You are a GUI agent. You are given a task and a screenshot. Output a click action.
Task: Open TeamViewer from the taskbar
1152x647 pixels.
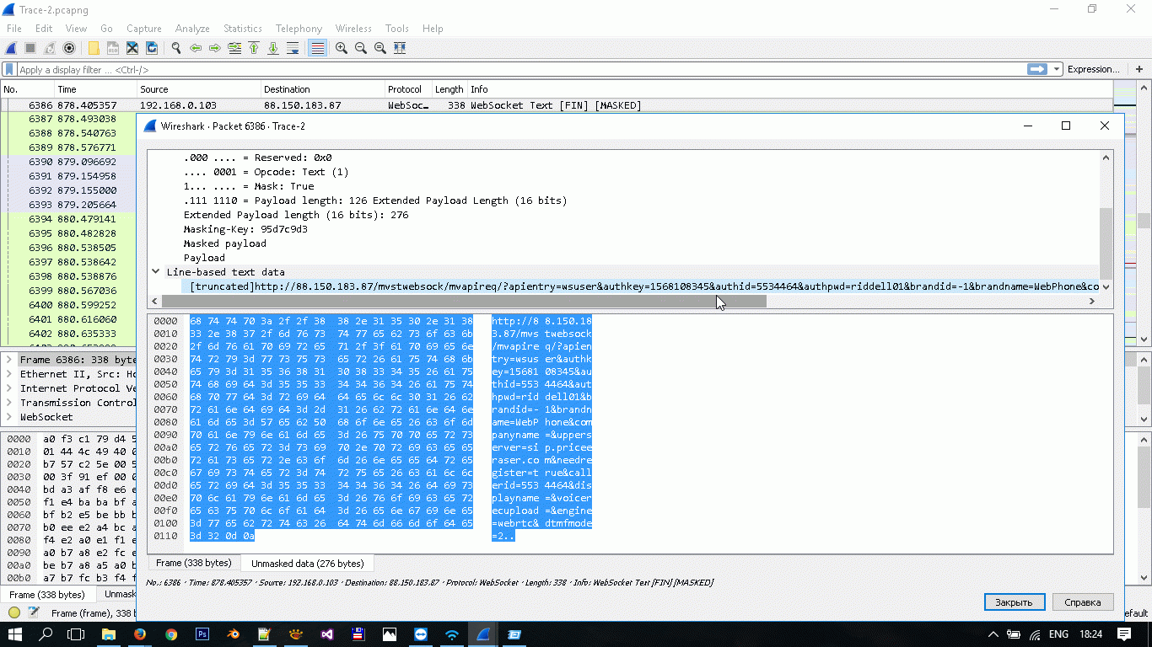tap(420, 634)
